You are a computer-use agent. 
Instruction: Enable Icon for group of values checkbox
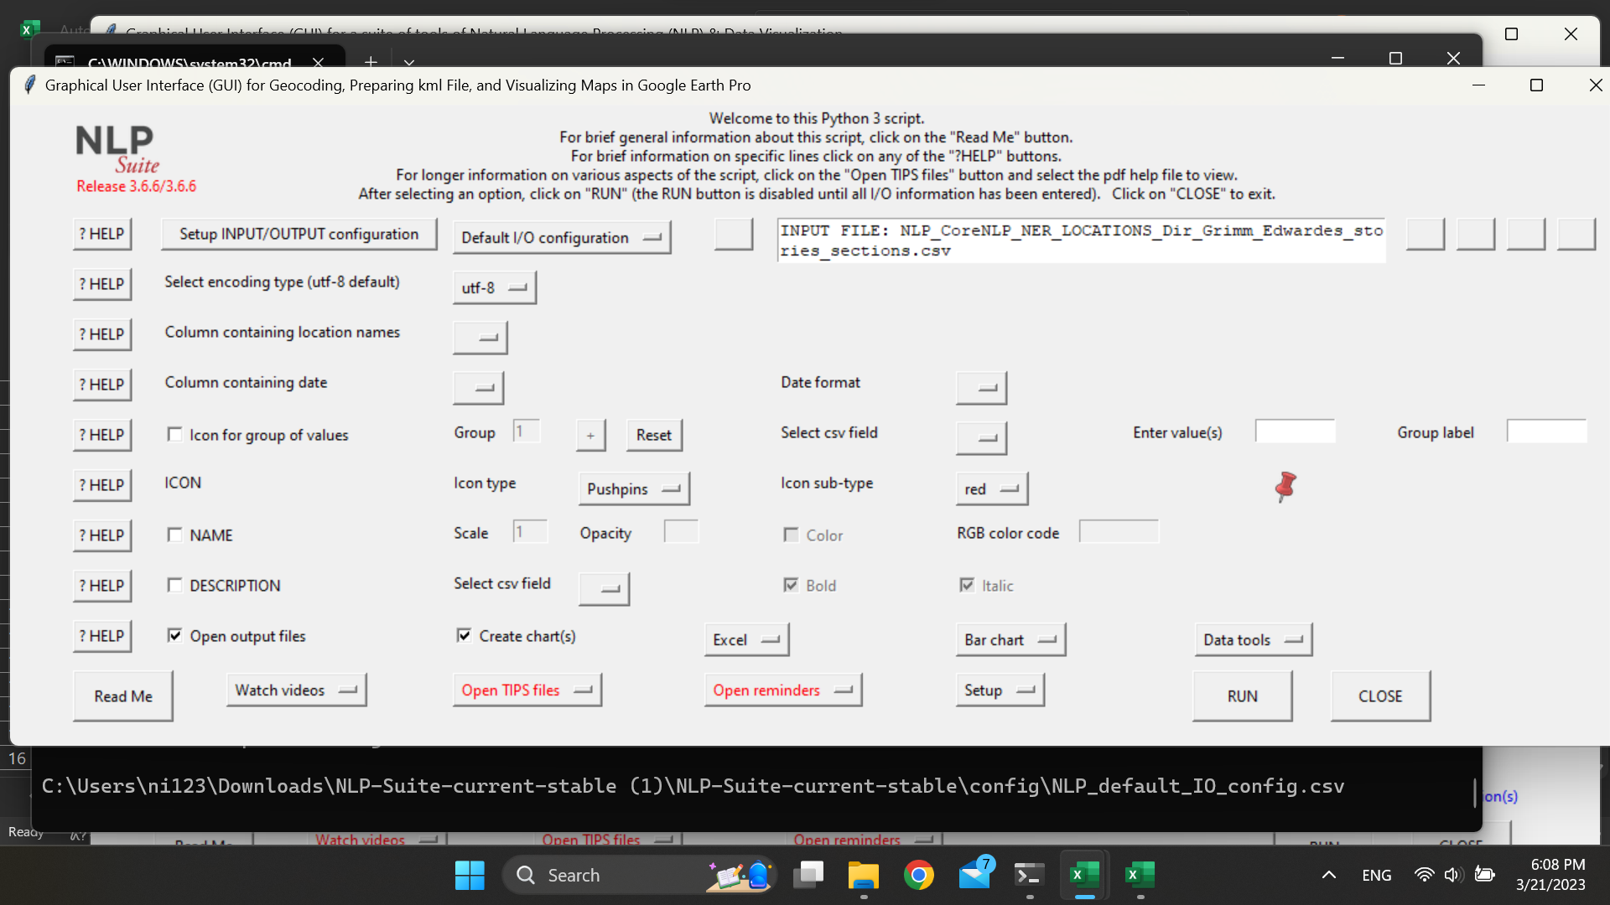[174, 434]
